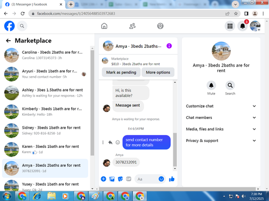Click the browser address bar URL

point(76,13)
